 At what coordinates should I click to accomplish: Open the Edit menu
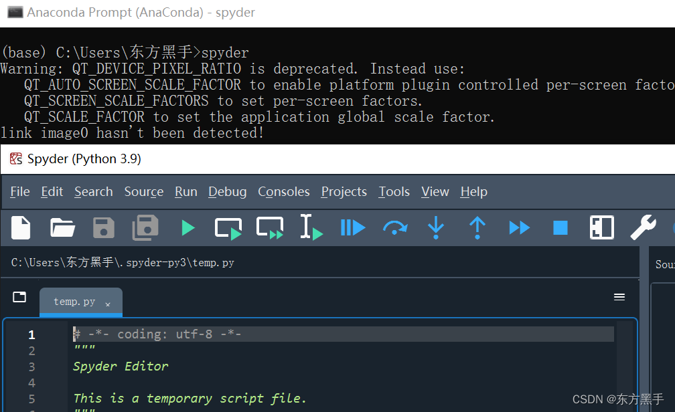tap(52, 191)
